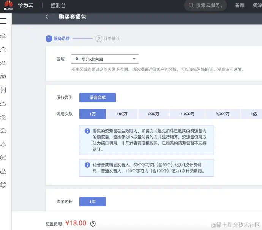Click the globe sidebar icon
The width and height of the screenshot is (262, 230).
[x=3, y=185]
